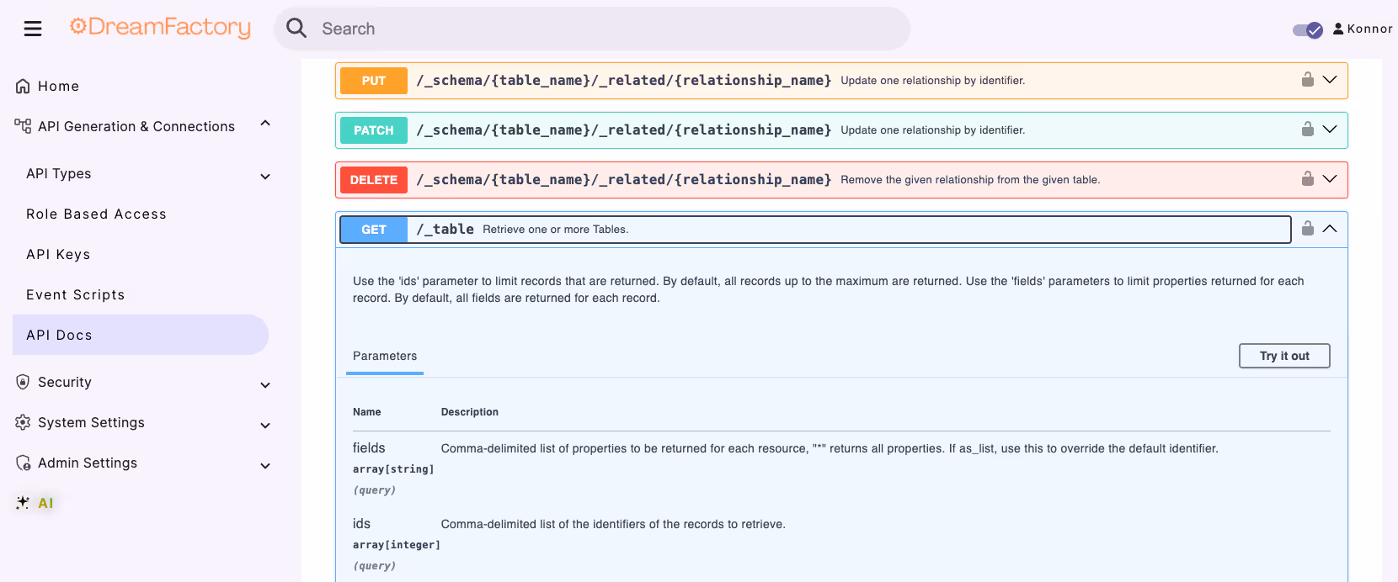Click the Konnor user profile icon
Screen dimensions: 1398x582
pos(1338,29)
